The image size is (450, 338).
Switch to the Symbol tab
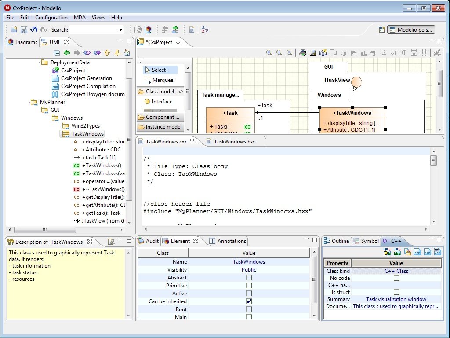pyautogui.click(x=366, y=241)
